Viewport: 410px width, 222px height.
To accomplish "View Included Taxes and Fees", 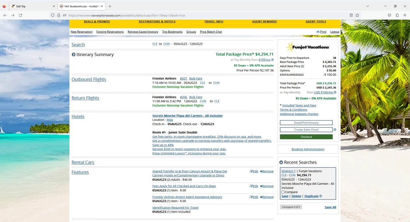I will pos(299,105).
